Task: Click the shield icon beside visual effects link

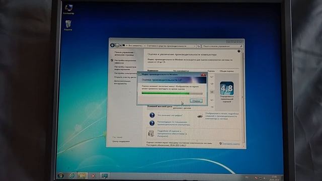Action: click(112, 60)
